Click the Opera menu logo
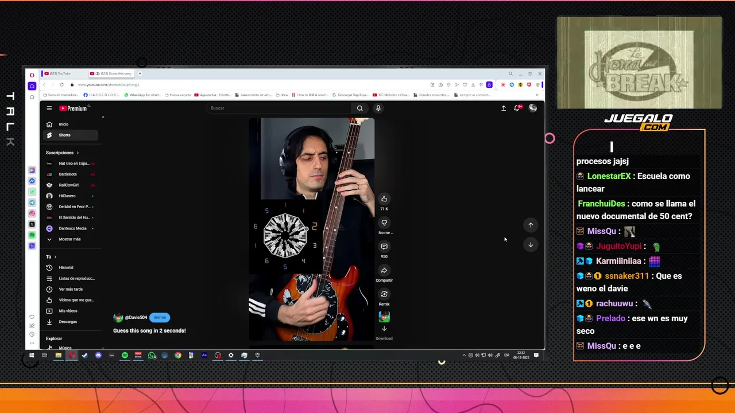The width and height of the screenshot is (735, 413). 32,74
